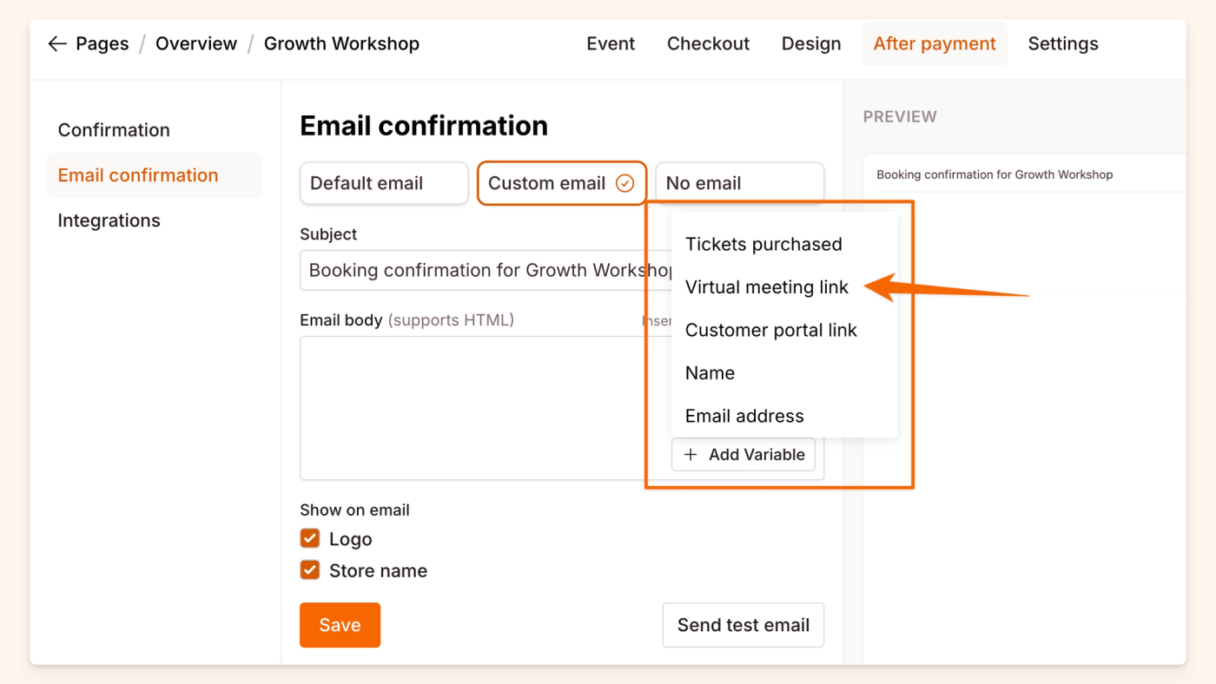
Task: Click the back arrow next to Pages
Action: (57, 43)
